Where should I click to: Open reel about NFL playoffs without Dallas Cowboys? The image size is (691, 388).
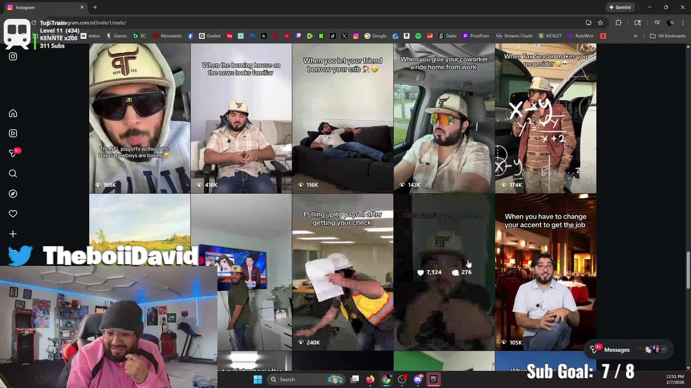coord(140,119)
